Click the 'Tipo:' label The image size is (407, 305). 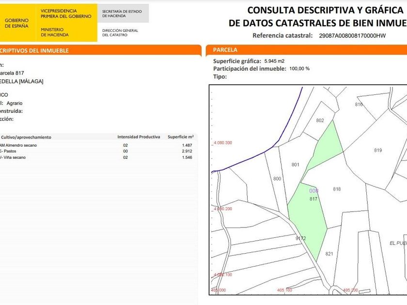pyautogui.click(x=220, y=76)
